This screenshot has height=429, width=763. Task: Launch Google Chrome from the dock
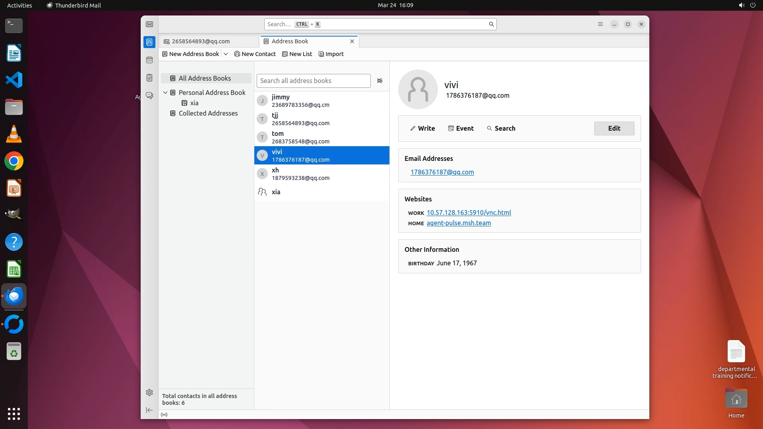(x=14, y=161)
